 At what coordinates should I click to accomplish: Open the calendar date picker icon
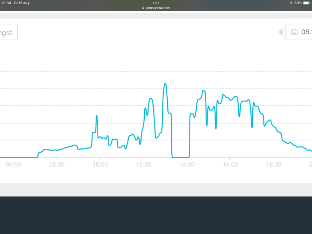(294, 32)
